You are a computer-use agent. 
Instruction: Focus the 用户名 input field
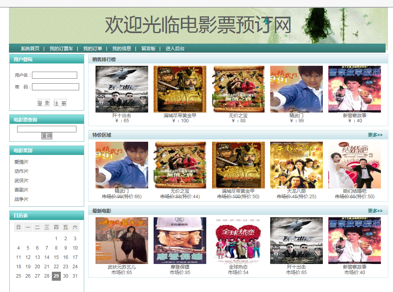coord(55,75)
